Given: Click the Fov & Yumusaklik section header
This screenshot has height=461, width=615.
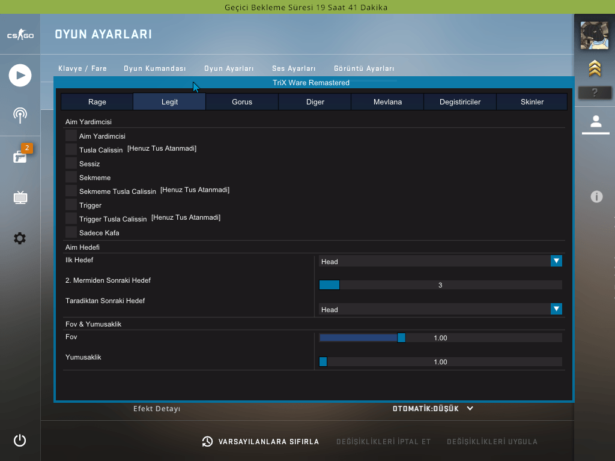Looking at the screenshot, I should tap(93, 324).
